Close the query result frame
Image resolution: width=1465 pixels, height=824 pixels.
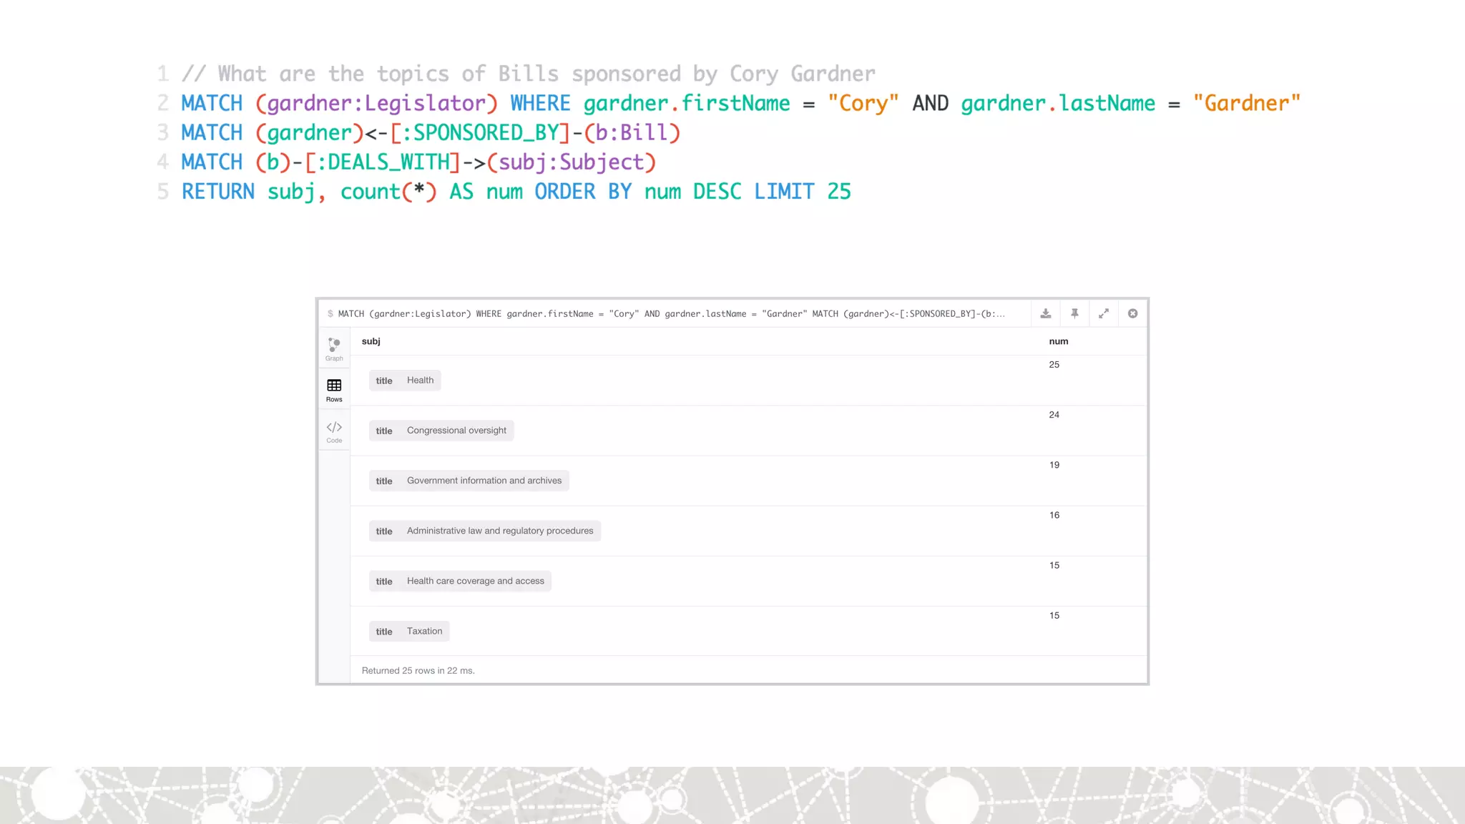pos(1132,313)
